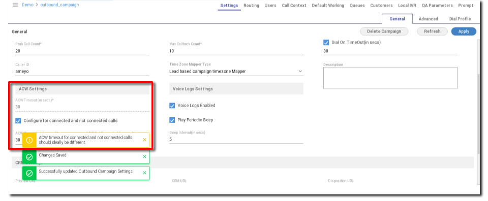This screenshot has width=488, height=201.
Task: Click the Caller ID field
Action: 82,72
